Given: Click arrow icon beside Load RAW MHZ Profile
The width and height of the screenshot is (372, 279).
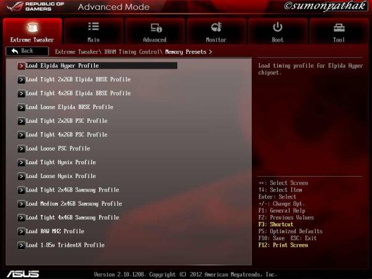Looking at the screenshot, I should pyautogui.click(x=21, y=231).
